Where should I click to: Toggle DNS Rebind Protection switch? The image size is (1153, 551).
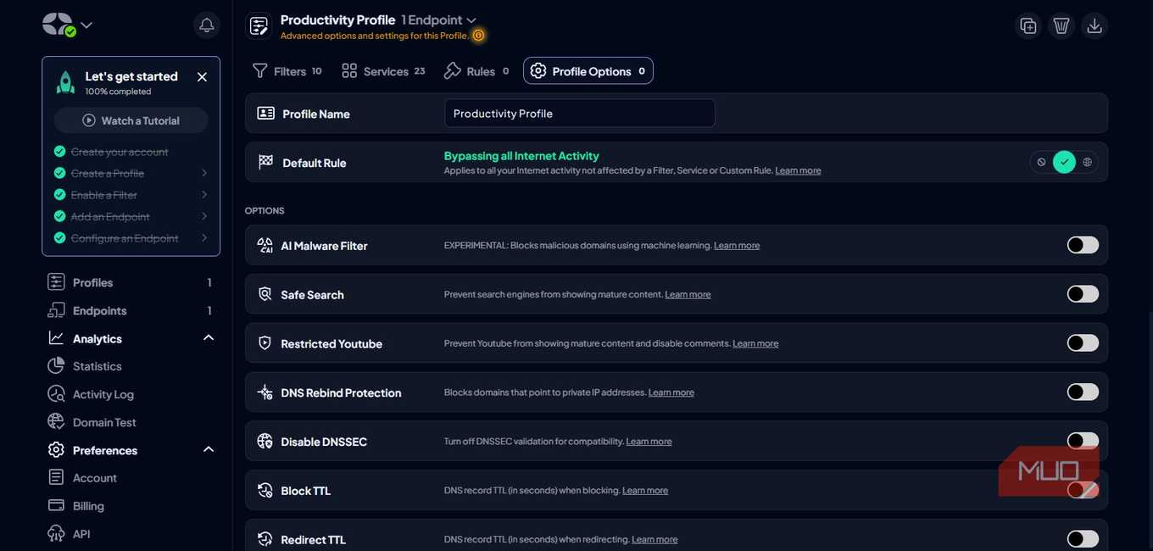point(1083,392)
